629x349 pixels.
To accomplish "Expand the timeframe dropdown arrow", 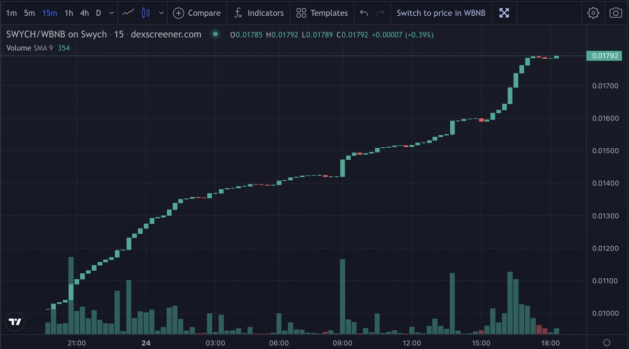I will [x=111, y=13].
